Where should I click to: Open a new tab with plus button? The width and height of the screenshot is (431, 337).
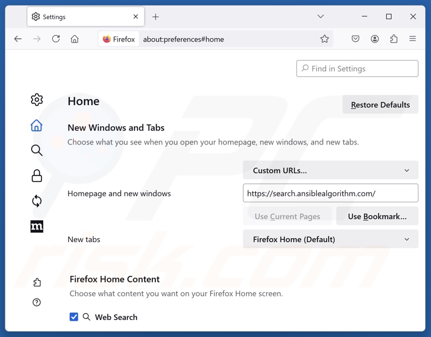(x=155, y=17)
